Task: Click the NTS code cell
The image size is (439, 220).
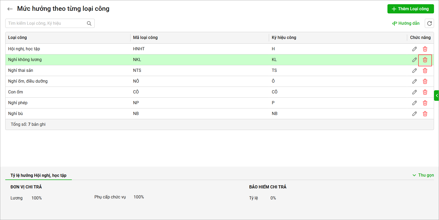Action: (x=137, y=71)
